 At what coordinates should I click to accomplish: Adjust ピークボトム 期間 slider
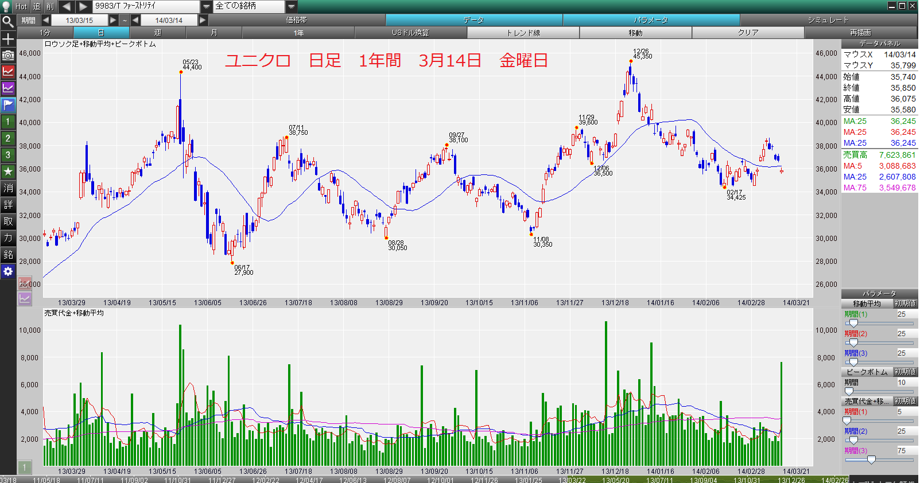849,392
